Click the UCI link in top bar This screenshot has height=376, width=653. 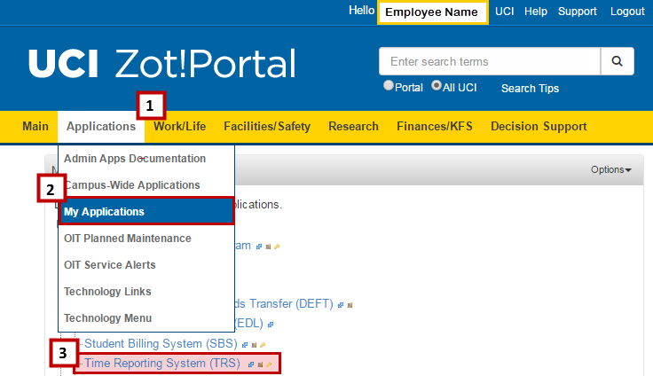pyautogui.click(x=504, y=12)
